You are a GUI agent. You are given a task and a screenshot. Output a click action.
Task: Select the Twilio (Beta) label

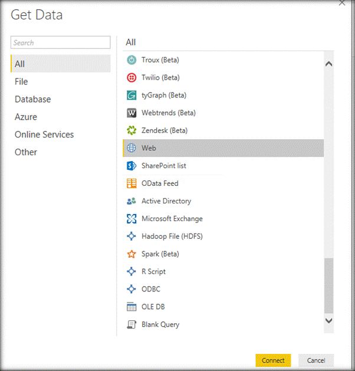point(160,78)
